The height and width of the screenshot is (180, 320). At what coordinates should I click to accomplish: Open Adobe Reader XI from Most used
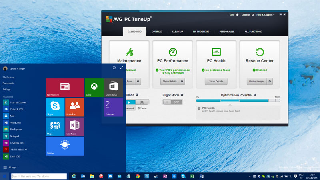coord(15,150)
